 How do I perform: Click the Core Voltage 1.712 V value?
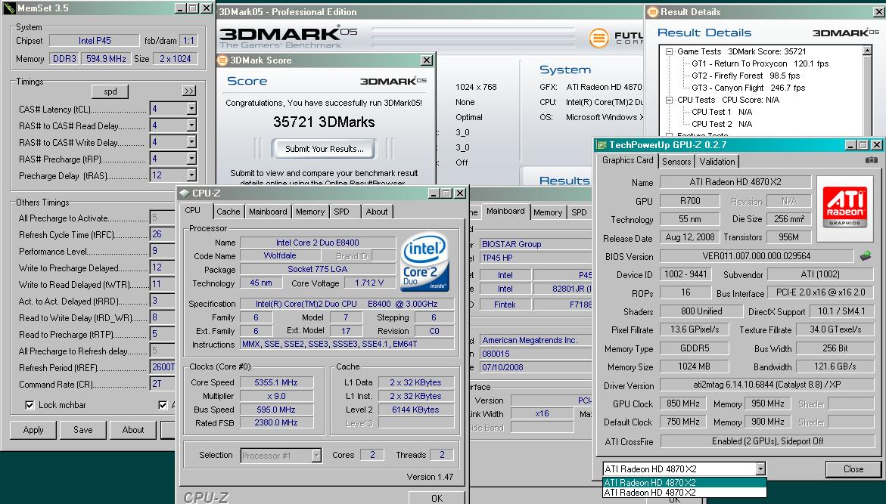pyautogui.click(x=369, y=283)
